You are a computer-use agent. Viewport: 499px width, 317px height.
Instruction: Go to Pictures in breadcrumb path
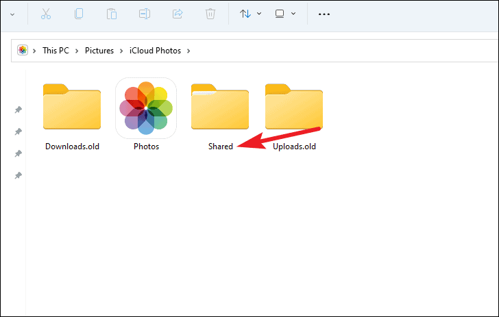click(x=99, y=51)
